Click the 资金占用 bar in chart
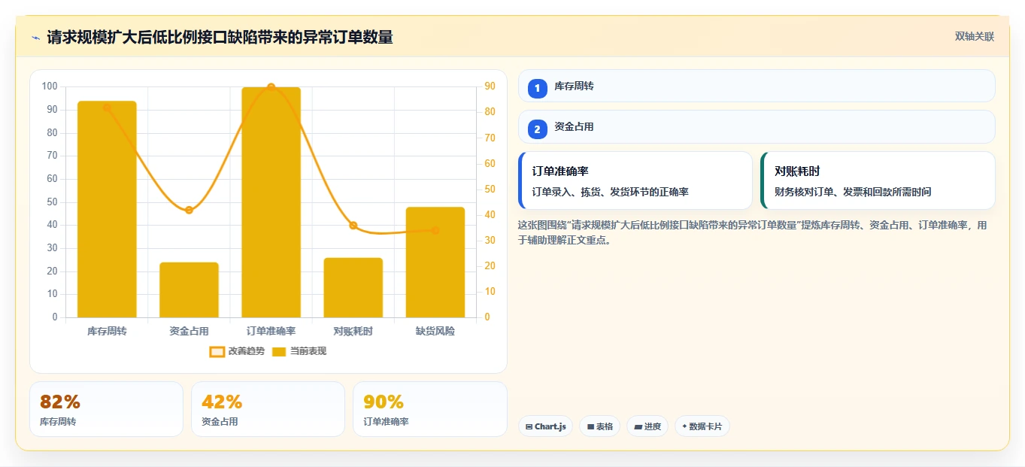This screenshot has width=1025, height=467. point(189,290)
